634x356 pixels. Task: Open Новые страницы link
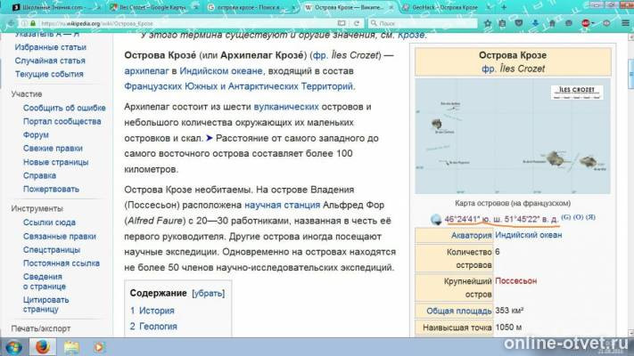coord(55,162)
